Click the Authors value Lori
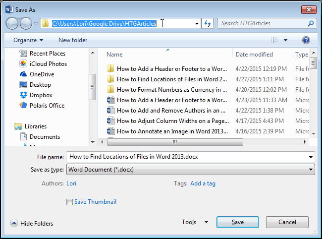 [71, 183]
